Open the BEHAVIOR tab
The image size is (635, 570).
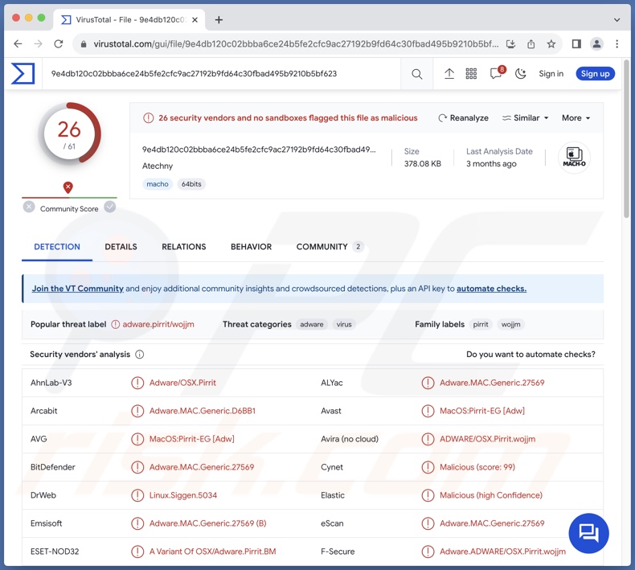251,247
